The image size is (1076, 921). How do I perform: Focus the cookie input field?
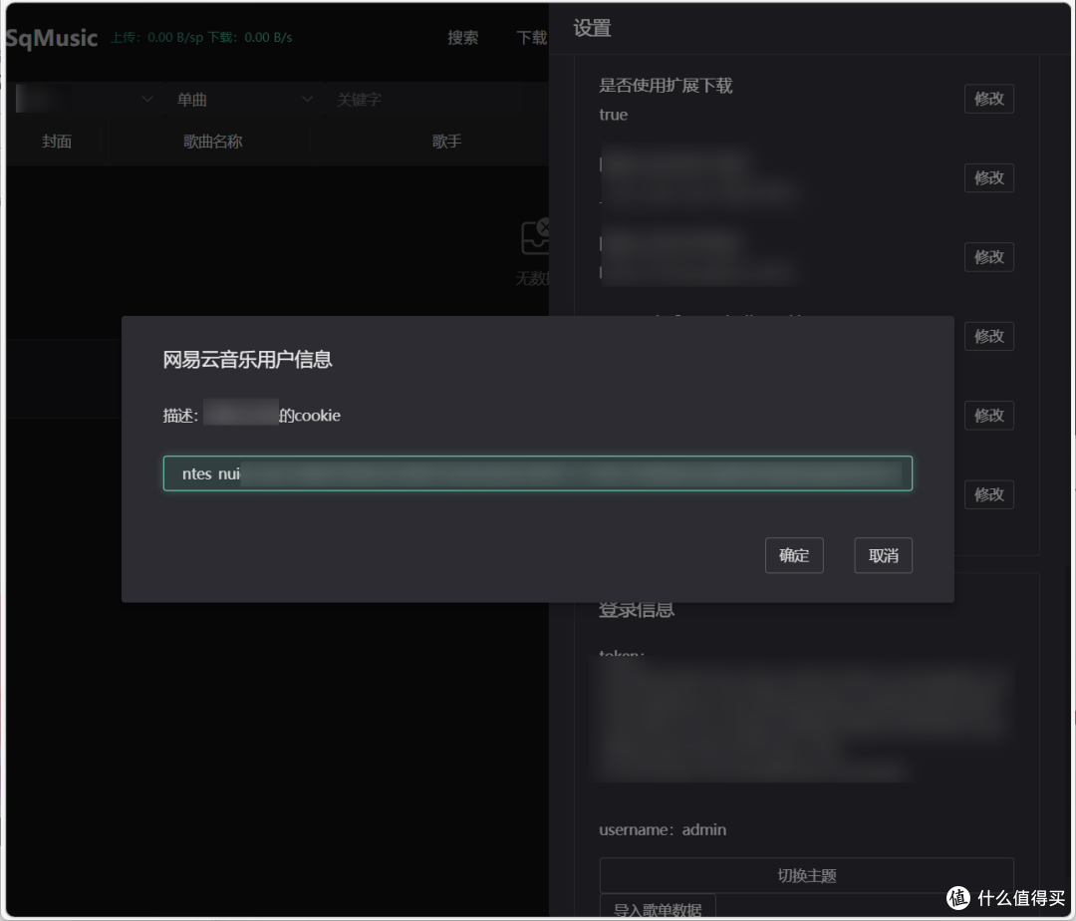pyautogui.click(x=538, y=473)
